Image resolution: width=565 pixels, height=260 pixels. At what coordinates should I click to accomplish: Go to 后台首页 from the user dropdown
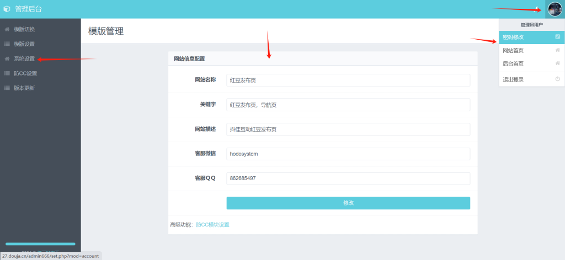pos(531,64)
